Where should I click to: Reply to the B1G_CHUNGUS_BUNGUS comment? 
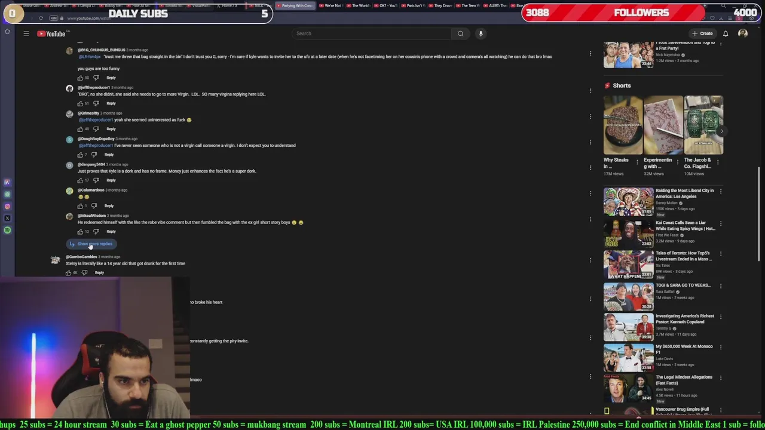coord(111,78)
